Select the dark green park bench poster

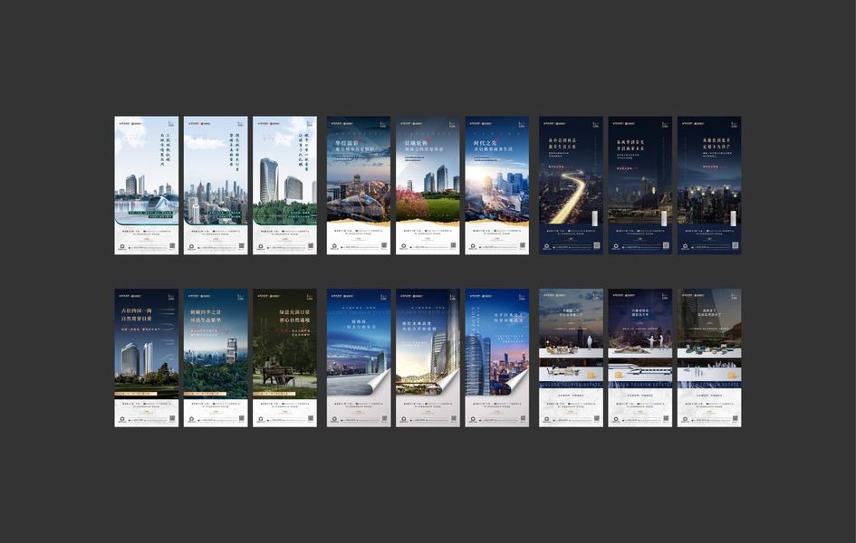(285, 357)
